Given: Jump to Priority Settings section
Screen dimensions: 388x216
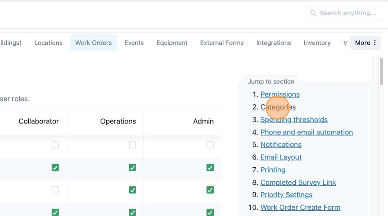Looking at the screenshot, I should [286, 195].
